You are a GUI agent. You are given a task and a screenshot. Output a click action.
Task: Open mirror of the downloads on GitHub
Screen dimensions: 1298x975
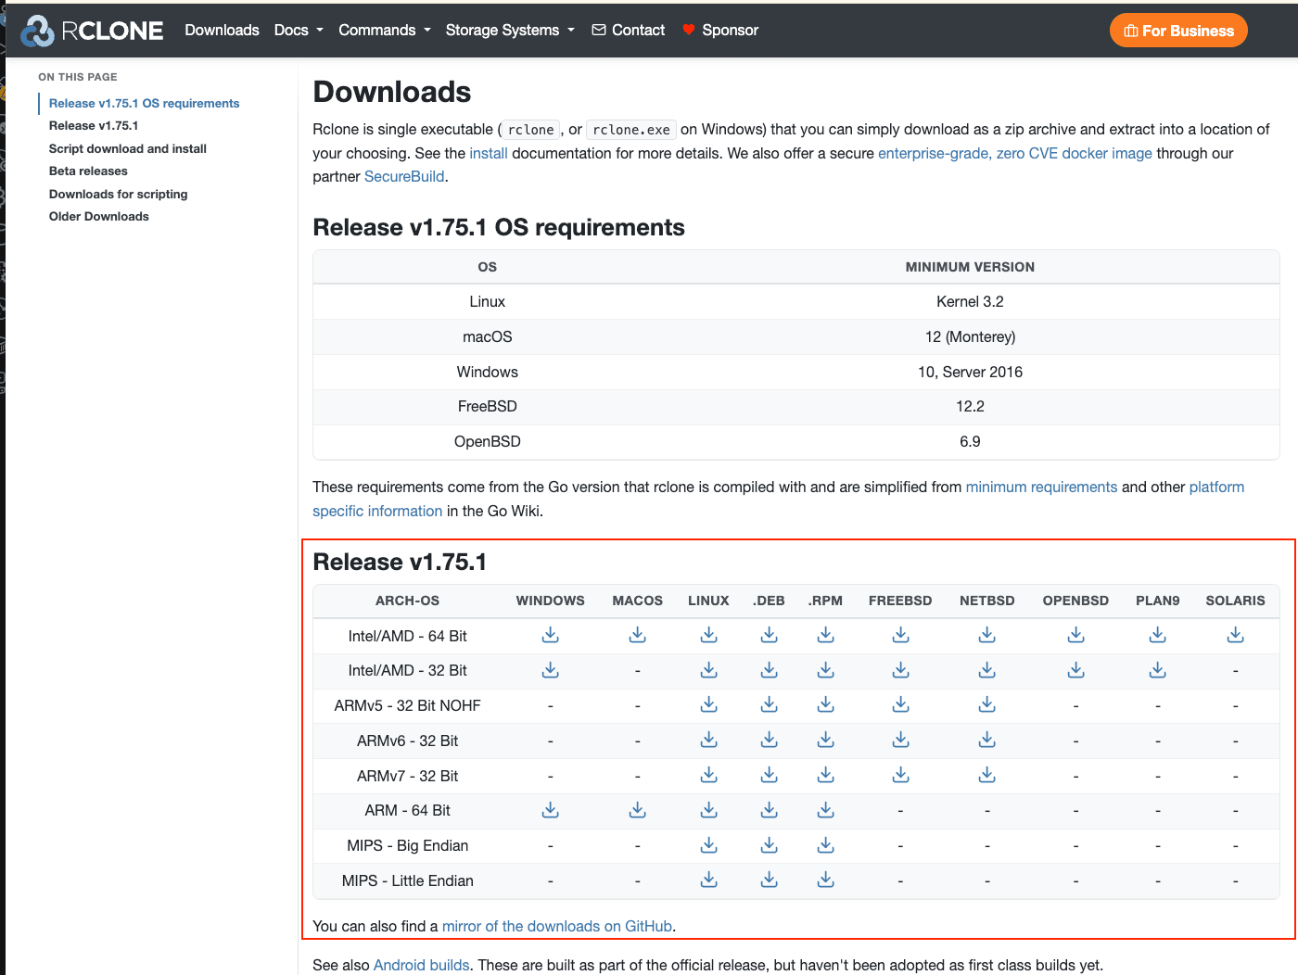(x=557, y=926)
